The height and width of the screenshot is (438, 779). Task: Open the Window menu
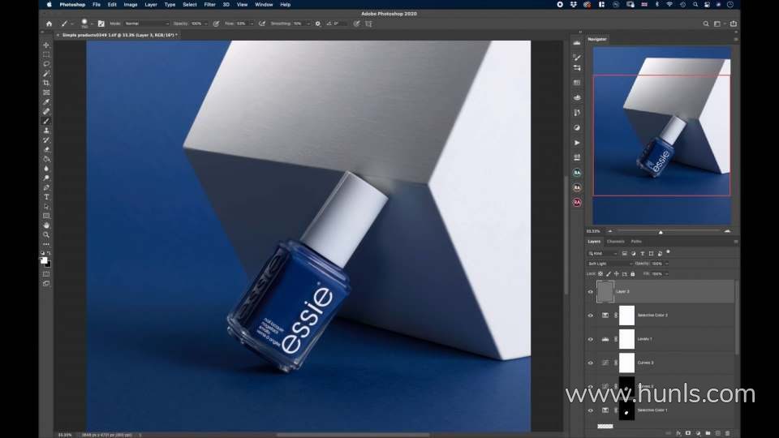tap(264, 5)
